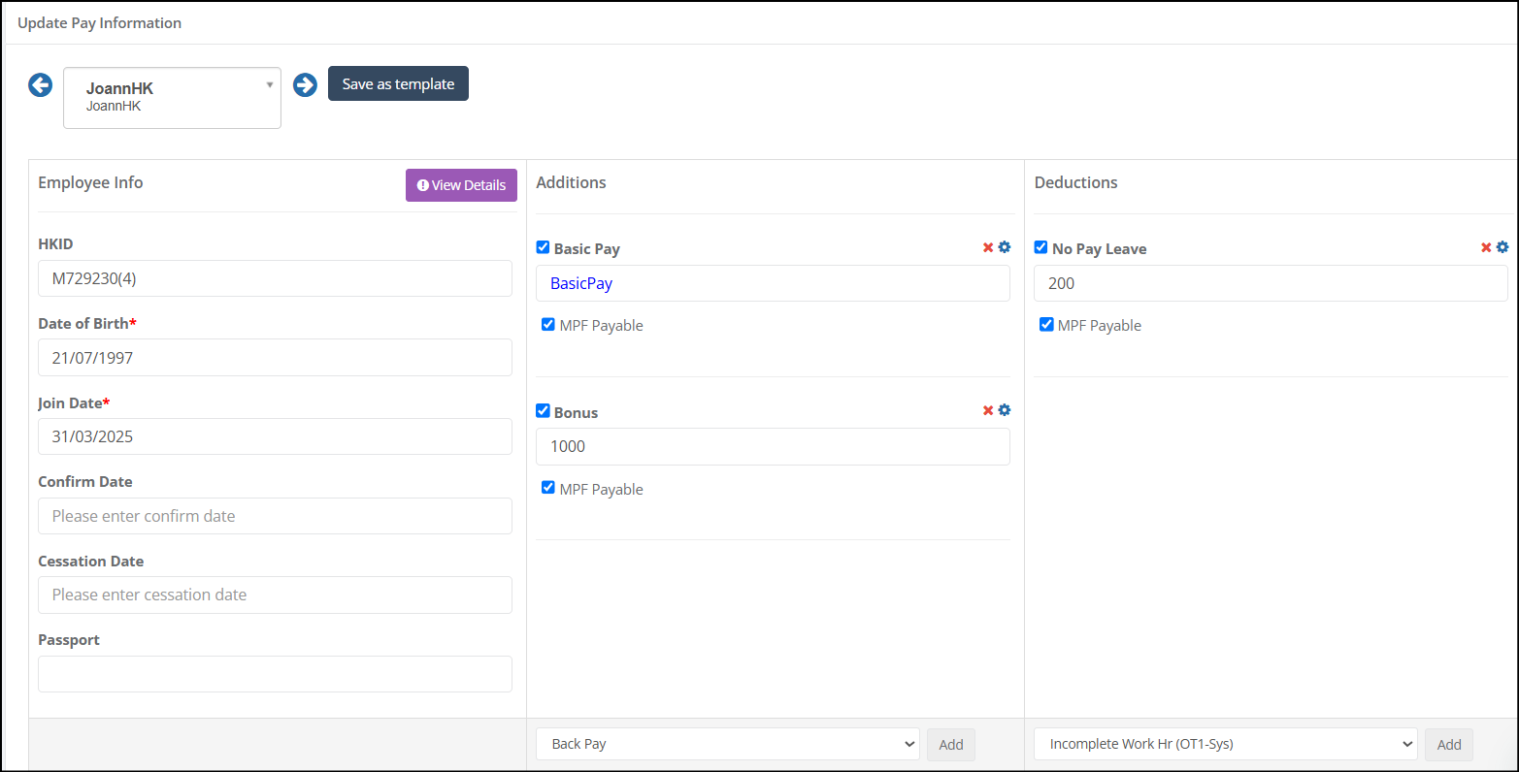Go to next employee with right arrow
This screenshot has height=772, width=1519.
pos(305,85)
